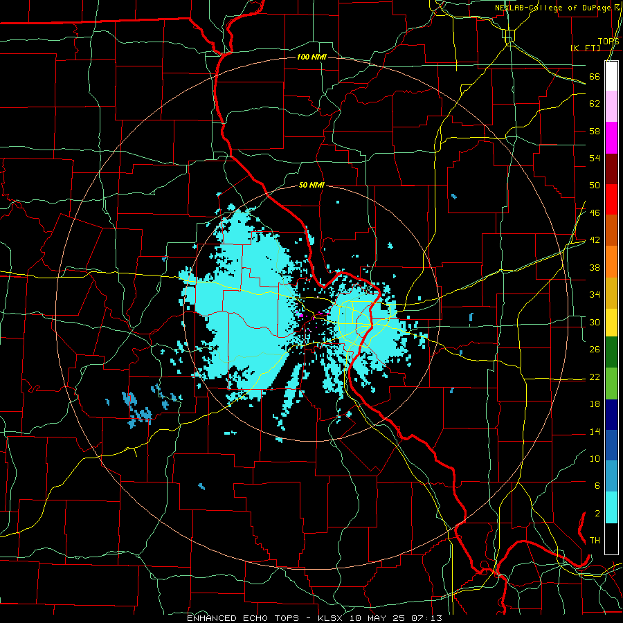
Task: Select the magenta swatch in the legend
Action: tap(611, 138)
